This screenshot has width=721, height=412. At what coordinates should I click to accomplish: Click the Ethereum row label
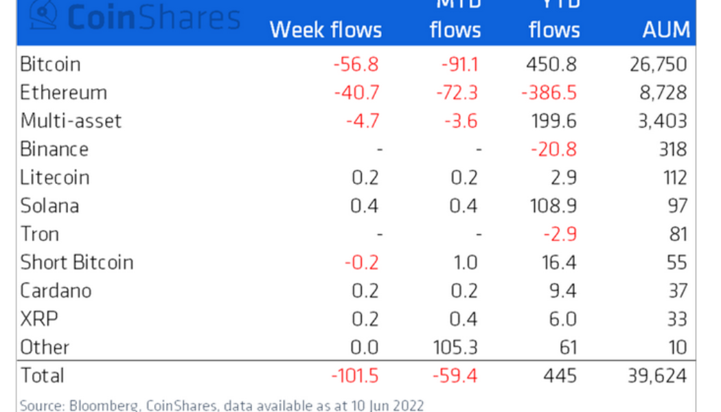pos(63,93)
